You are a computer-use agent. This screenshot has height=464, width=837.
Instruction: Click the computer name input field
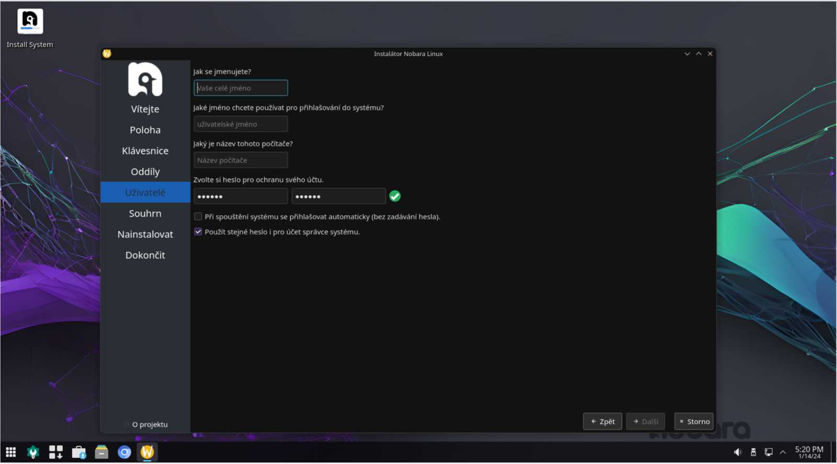[241, 160]
